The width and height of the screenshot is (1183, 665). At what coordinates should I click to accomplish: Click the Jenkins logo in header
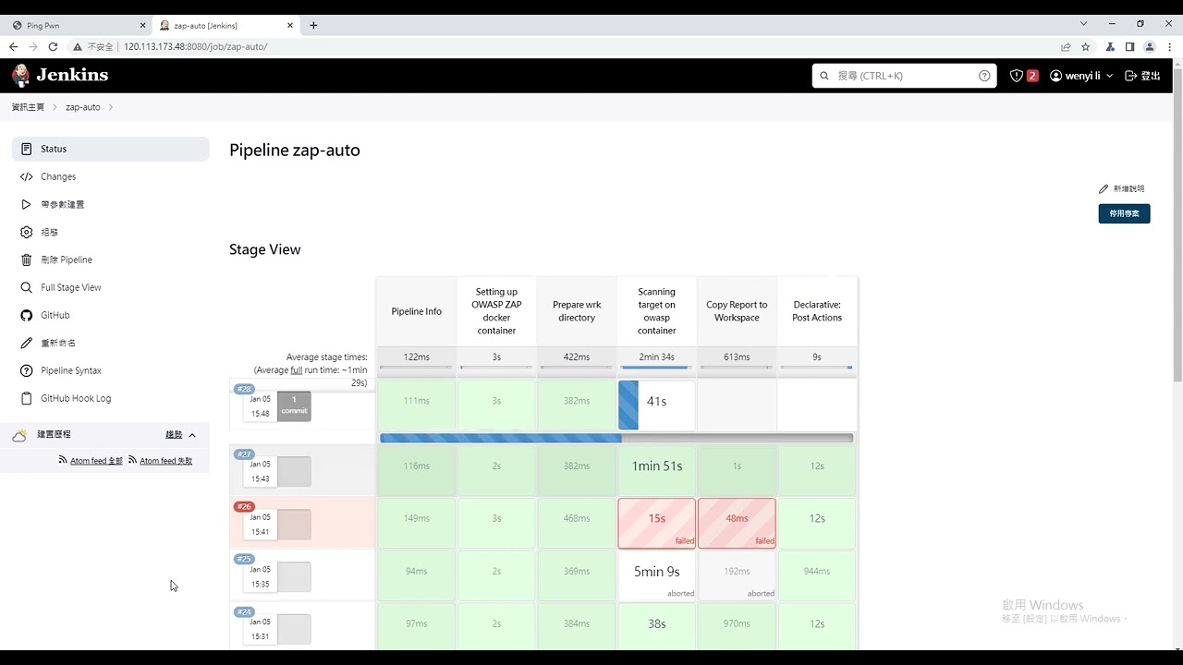pyautogui.click(x=60, y=76)
